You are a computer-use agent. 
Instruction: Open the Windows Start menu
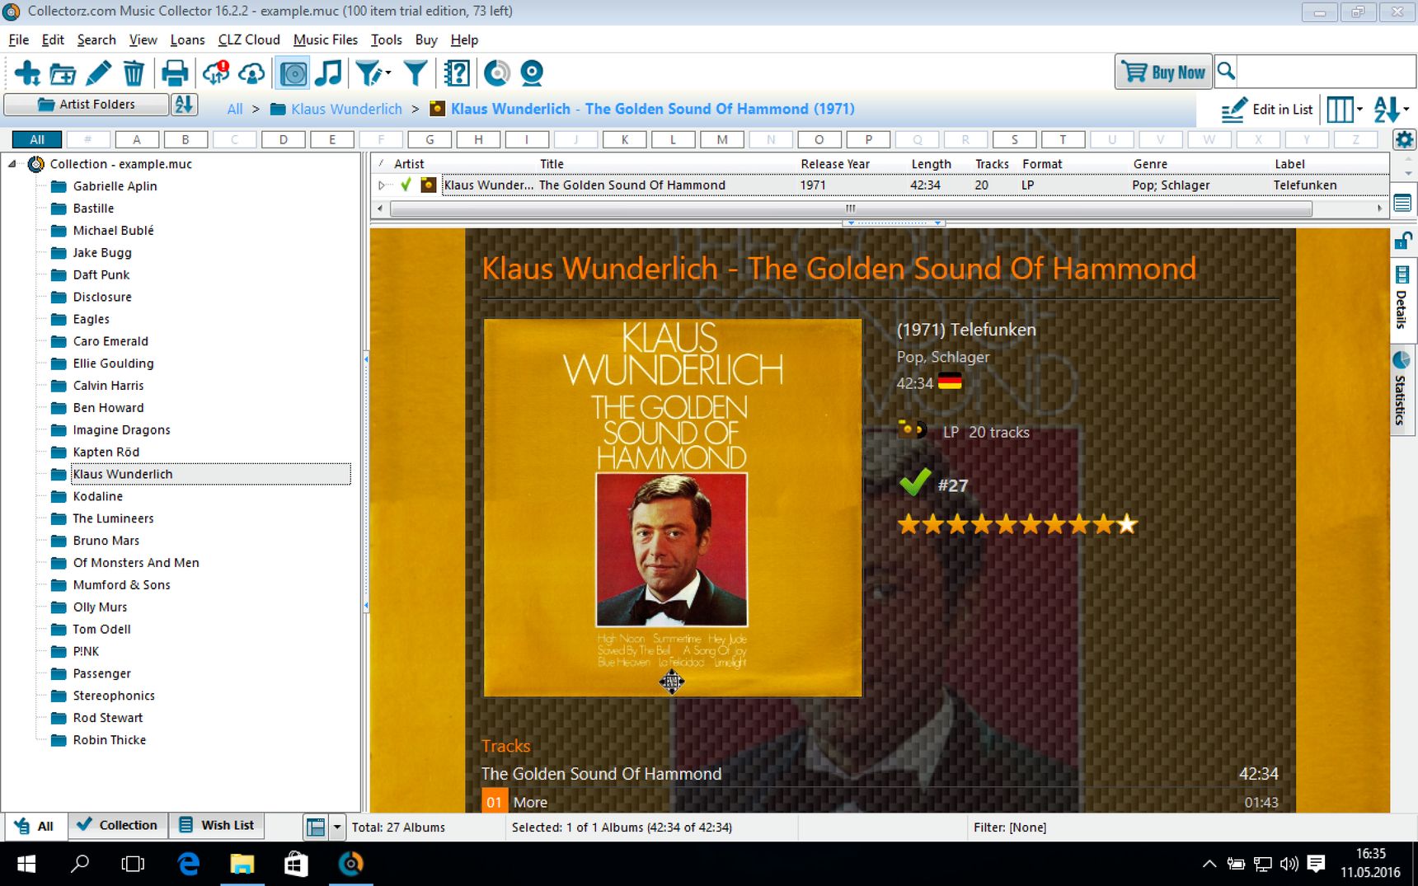point(26,864)
